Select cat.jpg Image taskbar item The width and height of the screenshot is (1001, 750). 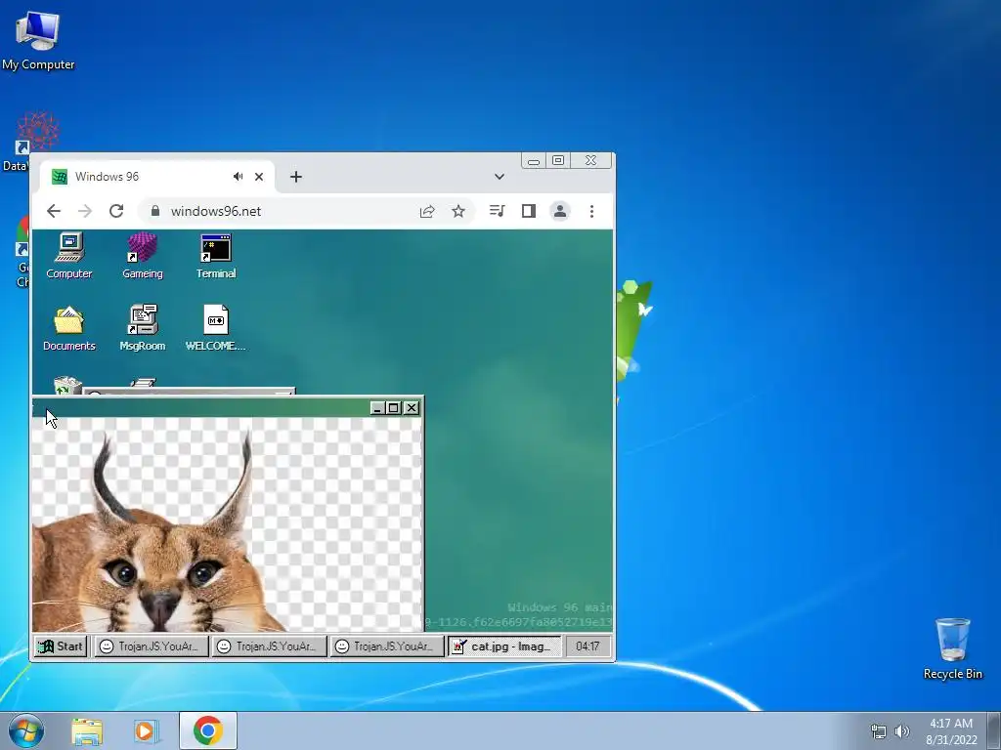coord(504,646)
